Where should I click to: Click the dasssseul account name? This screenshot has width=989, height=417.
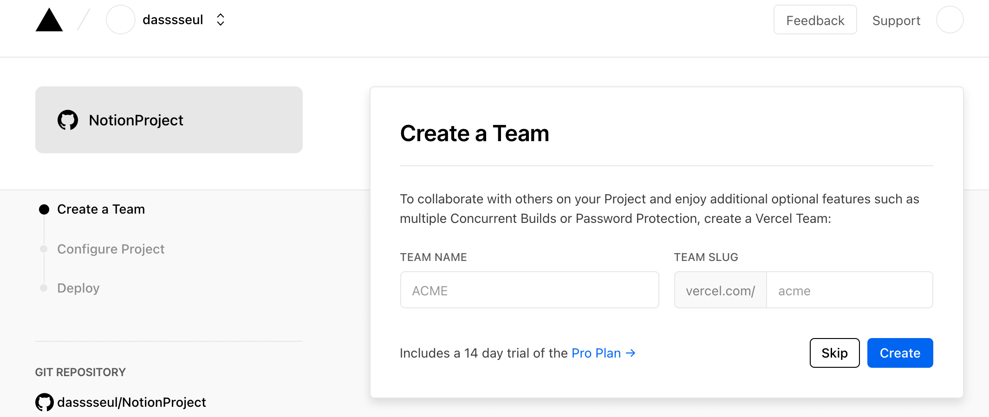tap(173, 20)
